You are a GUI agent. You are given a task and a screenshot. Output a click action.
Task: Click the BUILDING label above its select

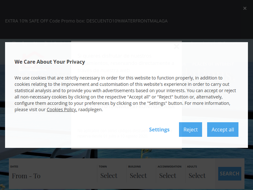134,167
